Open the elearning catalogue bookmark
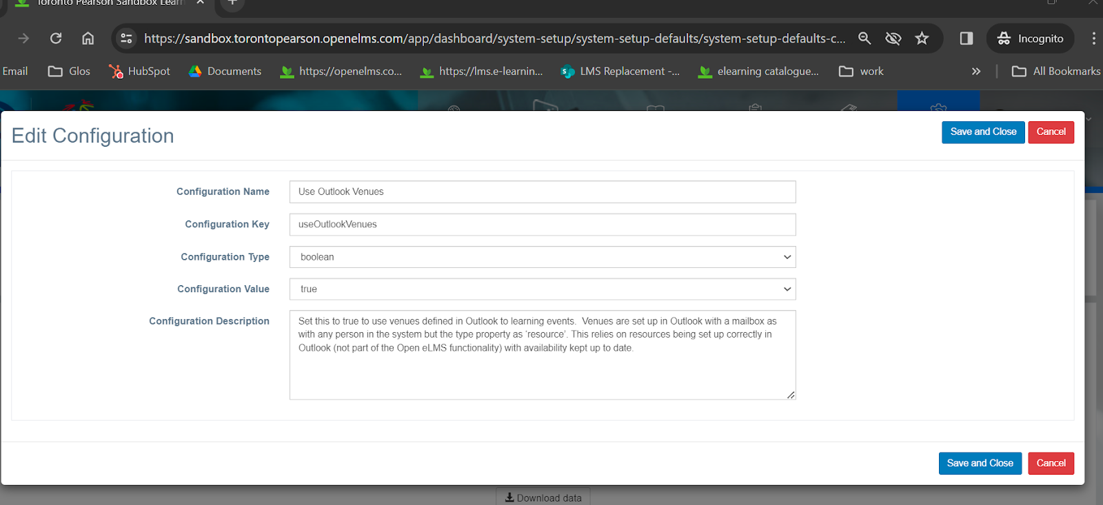 [x=759, y=71]
